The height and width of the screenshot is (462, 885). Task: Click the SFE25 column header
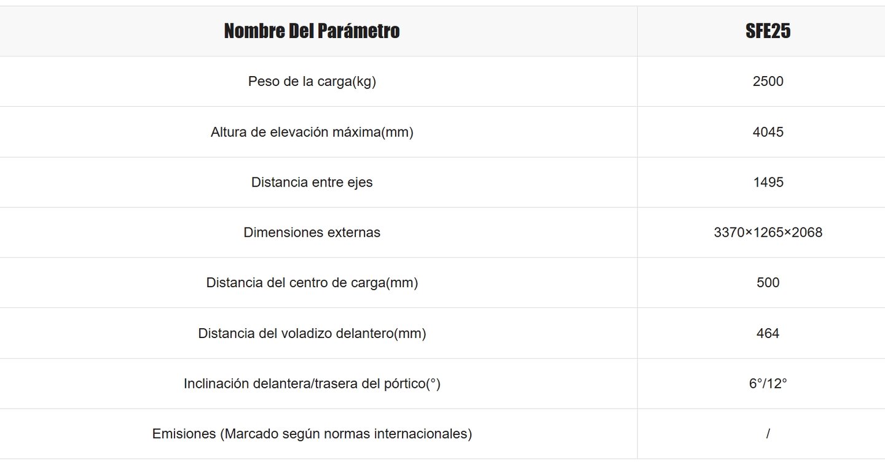pos(768,31)
